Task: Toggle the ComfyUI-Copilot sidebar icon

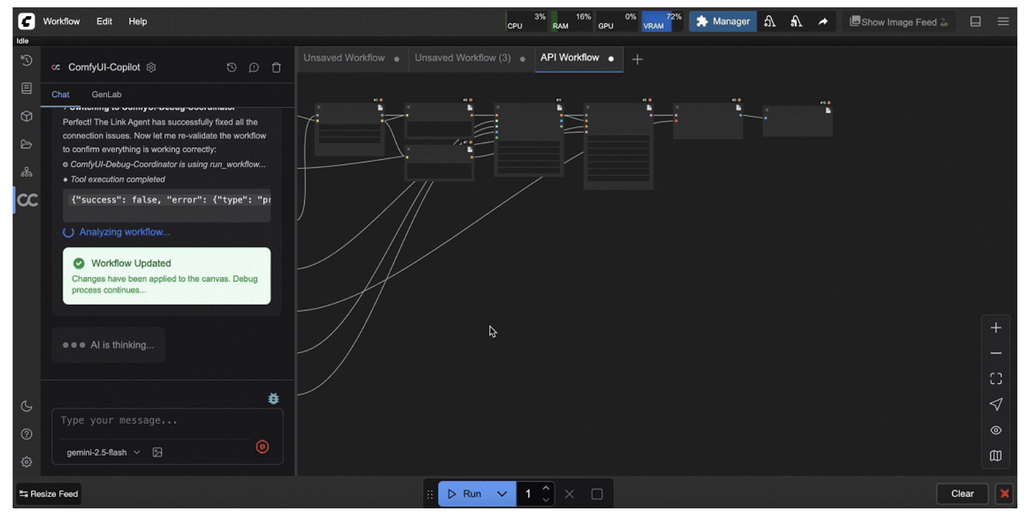Action: [27, 200]
